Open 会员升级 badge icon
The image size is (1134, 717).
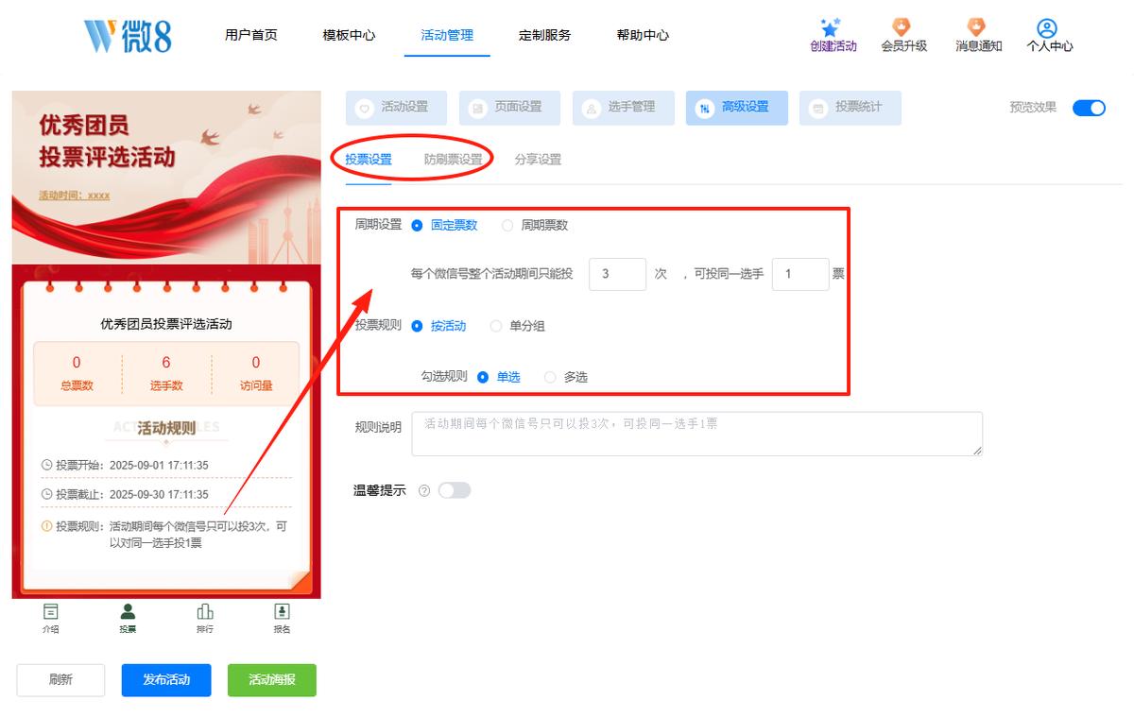point(902,27)
